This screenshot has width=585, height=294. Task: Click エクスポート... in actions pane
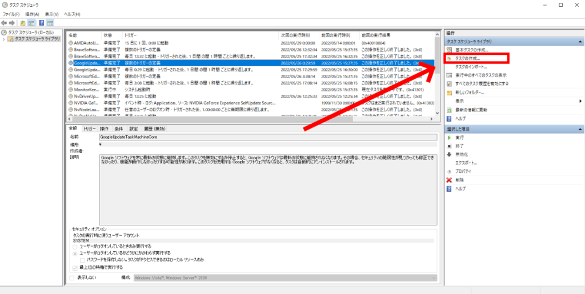click(466, 163)
